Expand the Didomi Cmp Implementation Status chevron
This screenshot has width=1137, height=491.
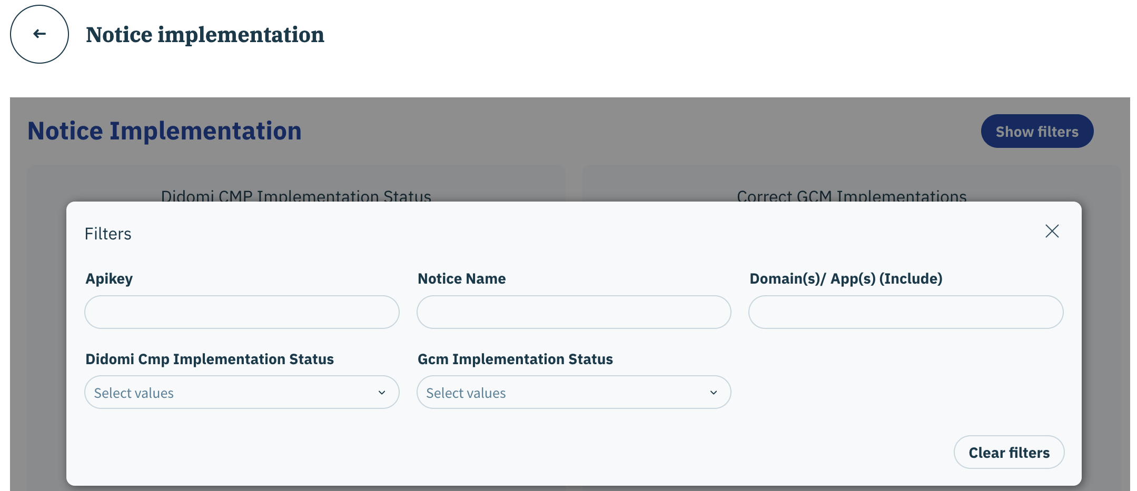click(x=382, y=393)
